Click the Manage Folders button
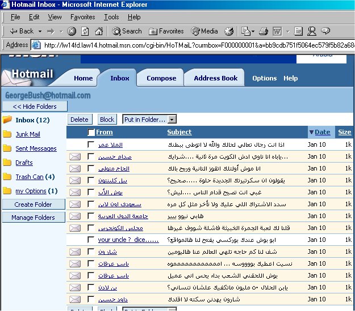The height and width of the screenshot is (311, 355). [x=34, y=218]
